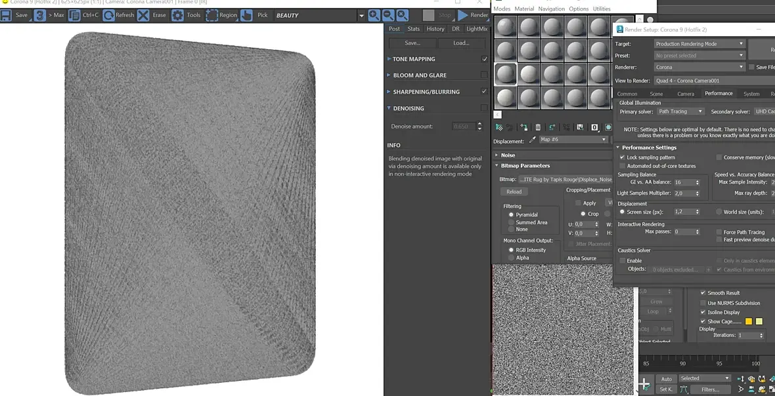Click the zoom in magnifier icon
Screen dimensions: 775x396
(x=374, y=15)
